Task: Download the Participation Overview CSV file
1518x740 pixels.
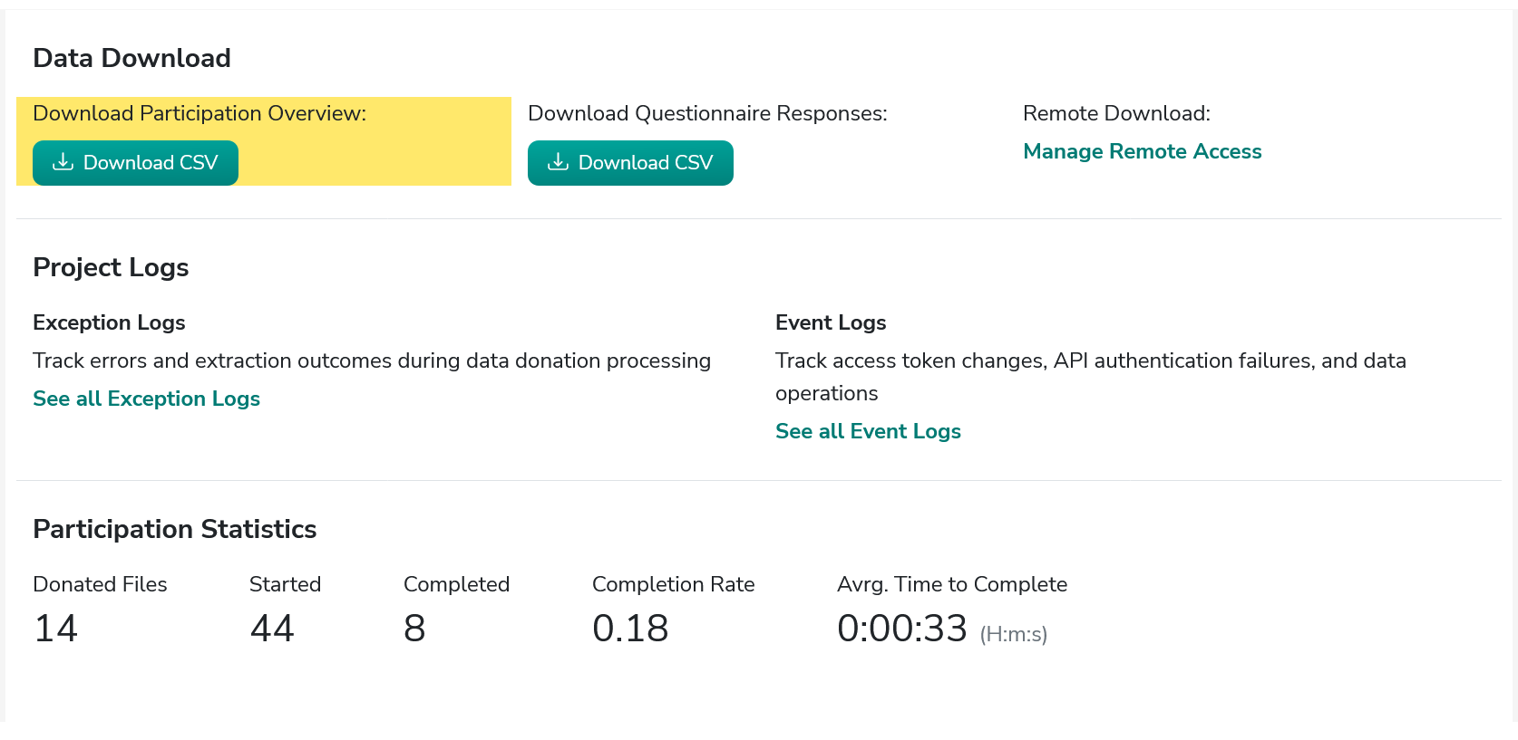Action: click(x=136, y=163)
